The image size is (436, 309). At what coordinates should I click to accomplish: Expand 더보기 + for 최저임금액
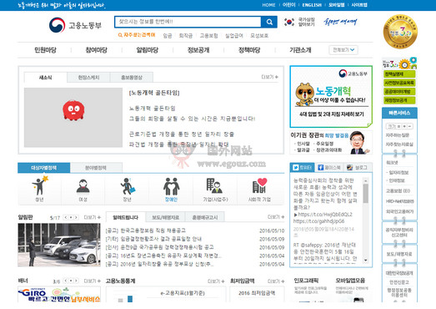tap(276, 281)
